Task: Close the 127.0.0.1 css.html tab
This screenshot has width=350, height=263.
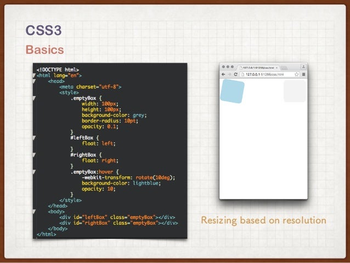Action: point(277,68)
